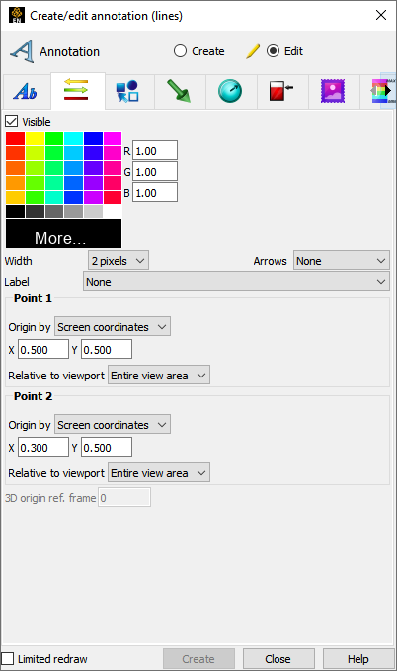Click the More... color button
The width and height of the screenshot is (397, 671).
pyautogui.click(x=64, y=234)
